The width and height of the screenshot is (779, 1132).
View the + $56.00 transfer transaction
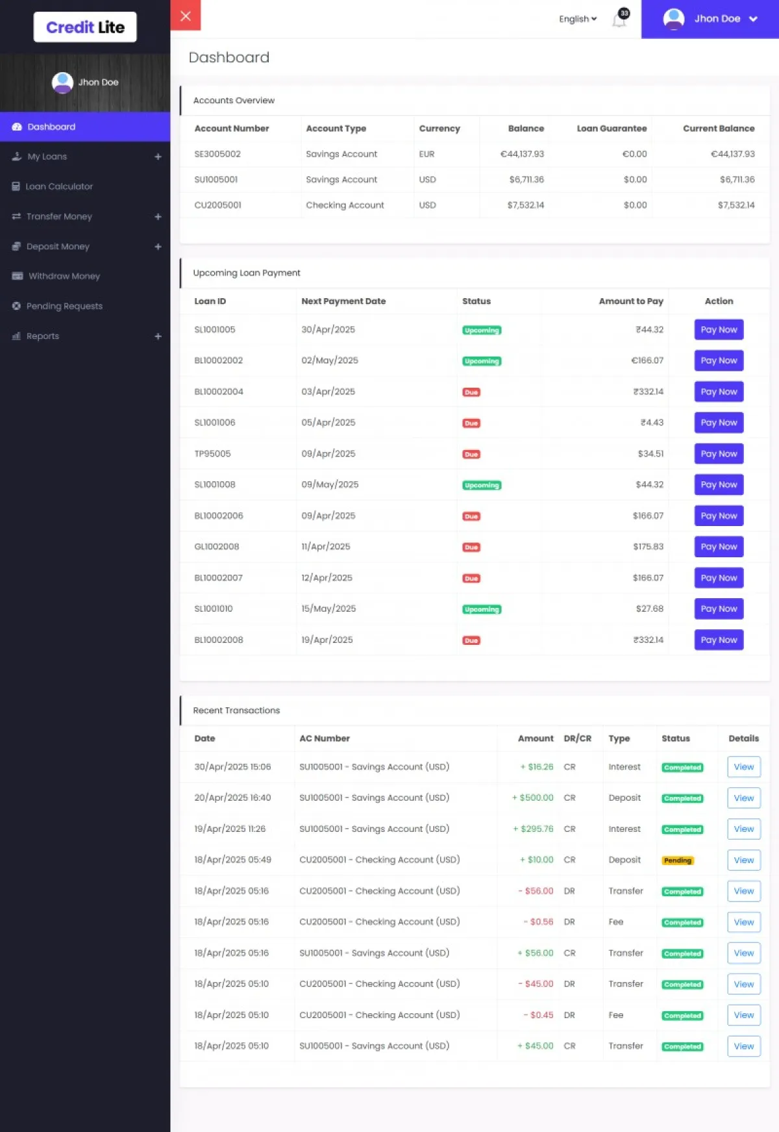coord(744,953)
